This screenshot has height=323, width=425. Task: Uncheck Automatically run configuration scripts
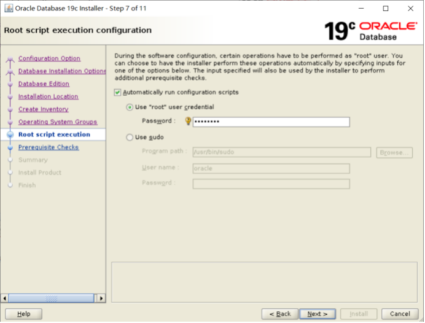click(x=117, y=92)
